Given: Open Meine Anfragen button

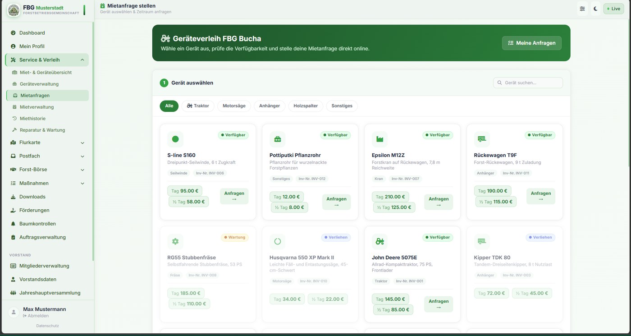Looking at the screenshot, I should point(532,43).
